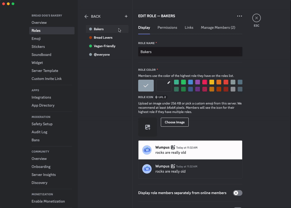
Task: Pick the purple swatch in top row
Action: (198, 82)
